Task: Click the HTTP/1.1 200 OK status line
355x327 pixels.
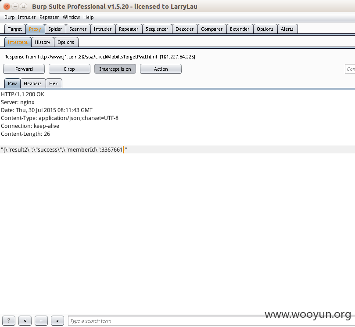Action: (23, 94)
